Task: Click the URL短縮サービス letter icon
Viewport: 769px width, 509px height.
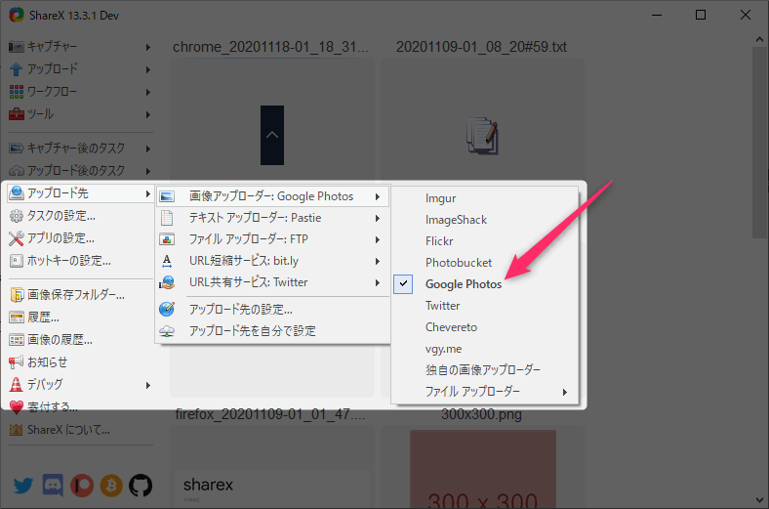Action: coord(167,261)
